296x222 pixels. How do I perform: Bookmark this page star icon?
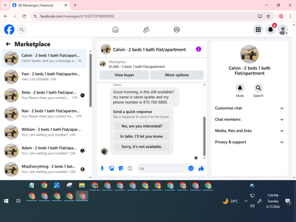[268, 16]
